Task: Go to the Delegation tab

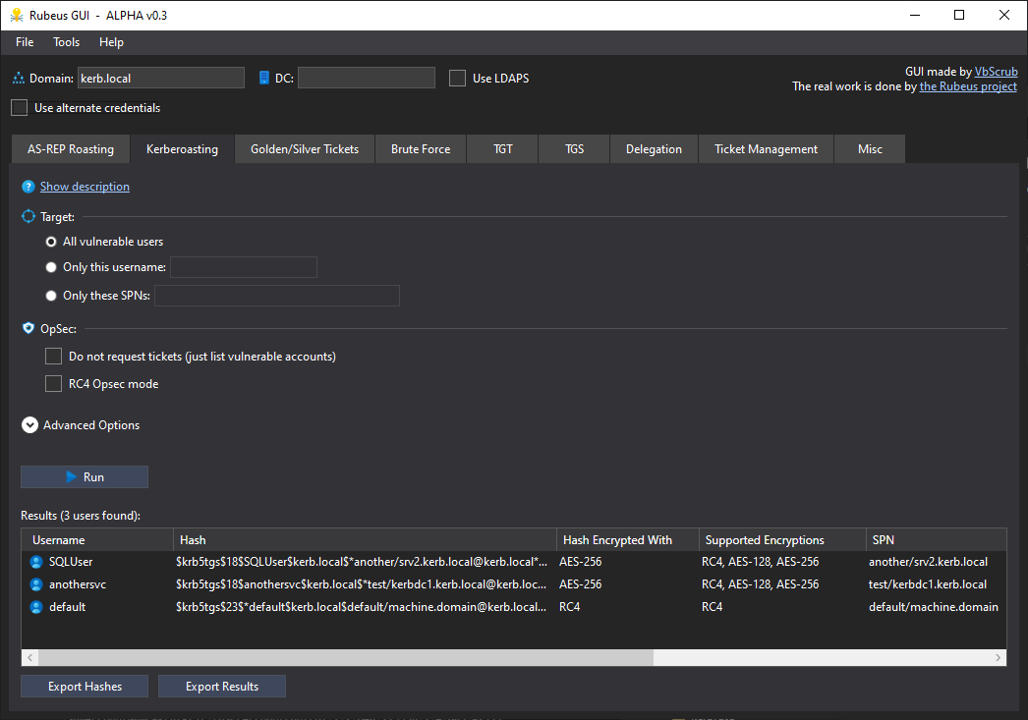Action: click(x=654, y=149)
